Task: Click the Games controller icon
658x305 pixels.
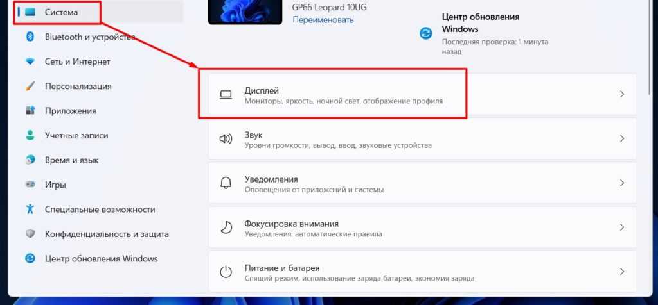Action: tap(30, 185)
